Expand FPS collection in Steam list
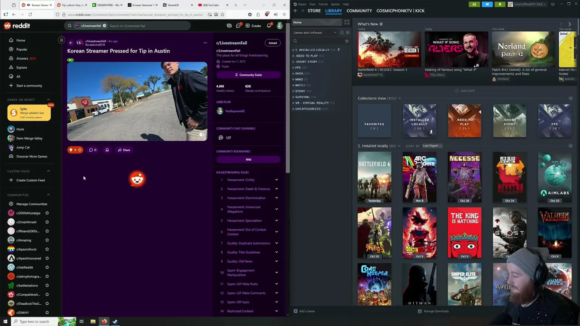 [293, 67]
